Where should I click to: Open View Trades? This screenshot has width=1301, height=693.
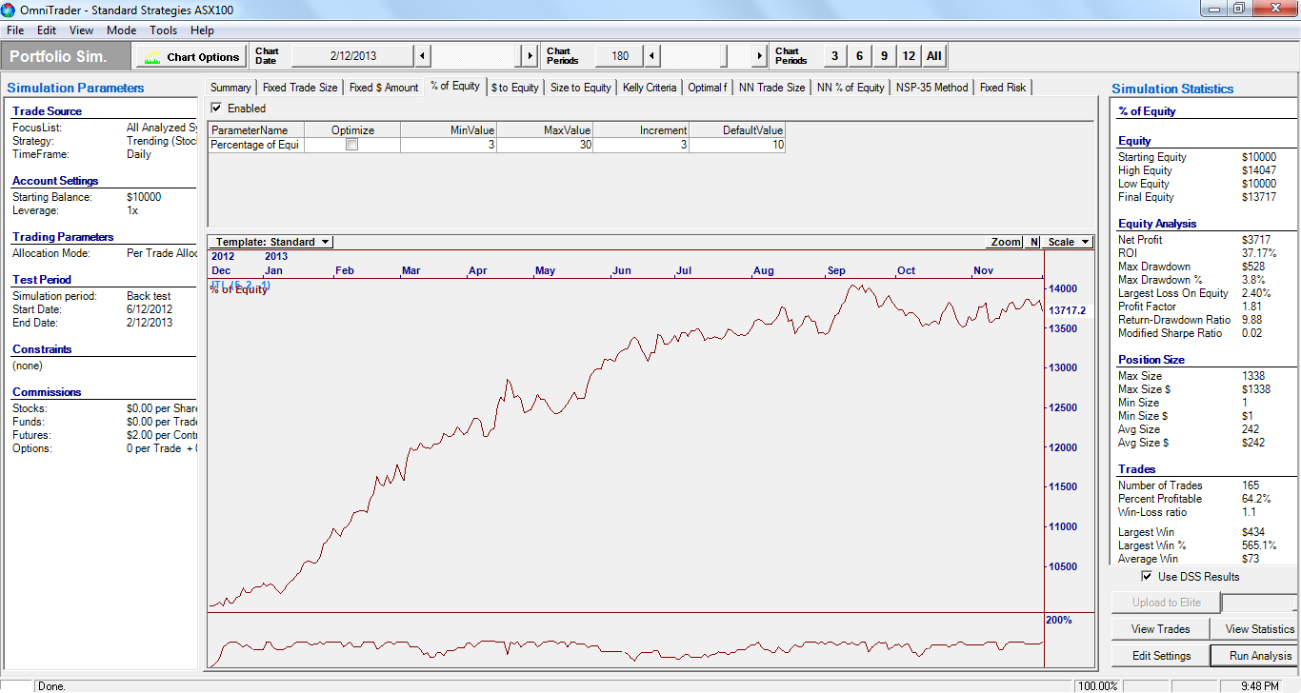pyautogui.click(x=1160, y=628)
